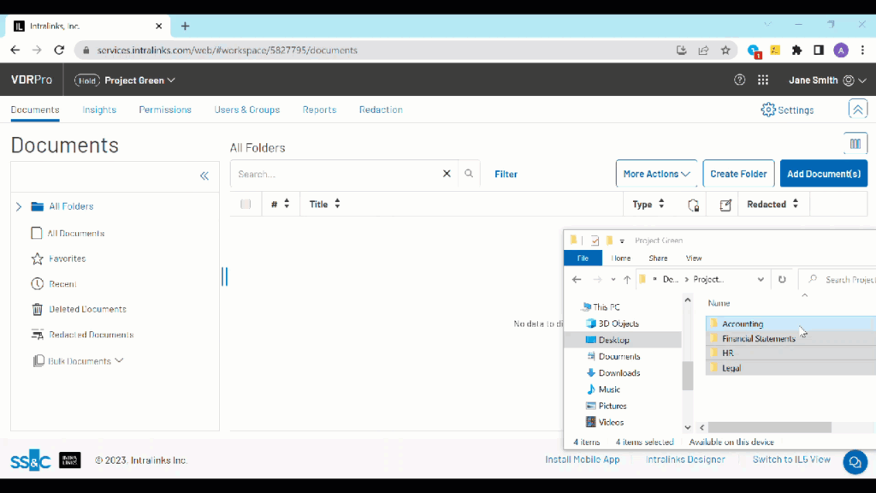Select all documents with the header checkbox

click(245, 204)
